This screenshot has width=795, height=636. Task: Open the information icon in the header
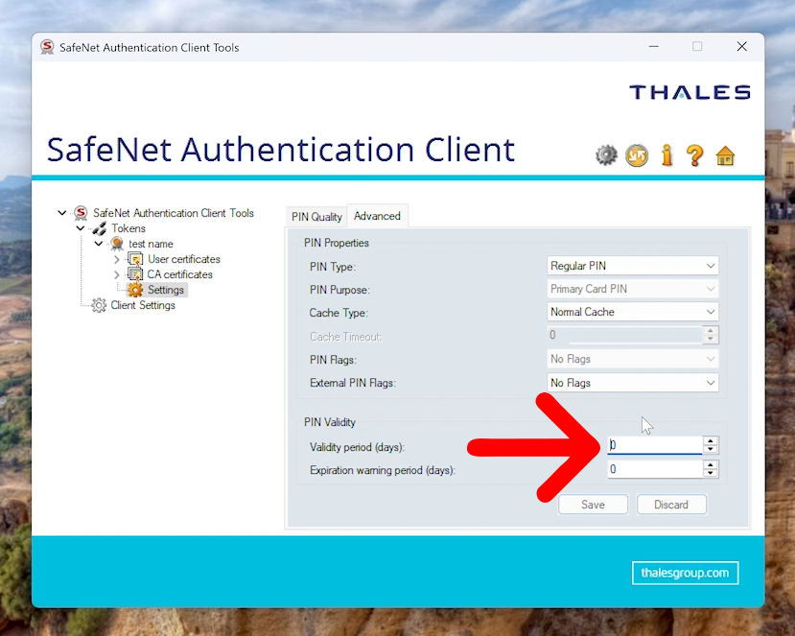[x=666, y=154]
